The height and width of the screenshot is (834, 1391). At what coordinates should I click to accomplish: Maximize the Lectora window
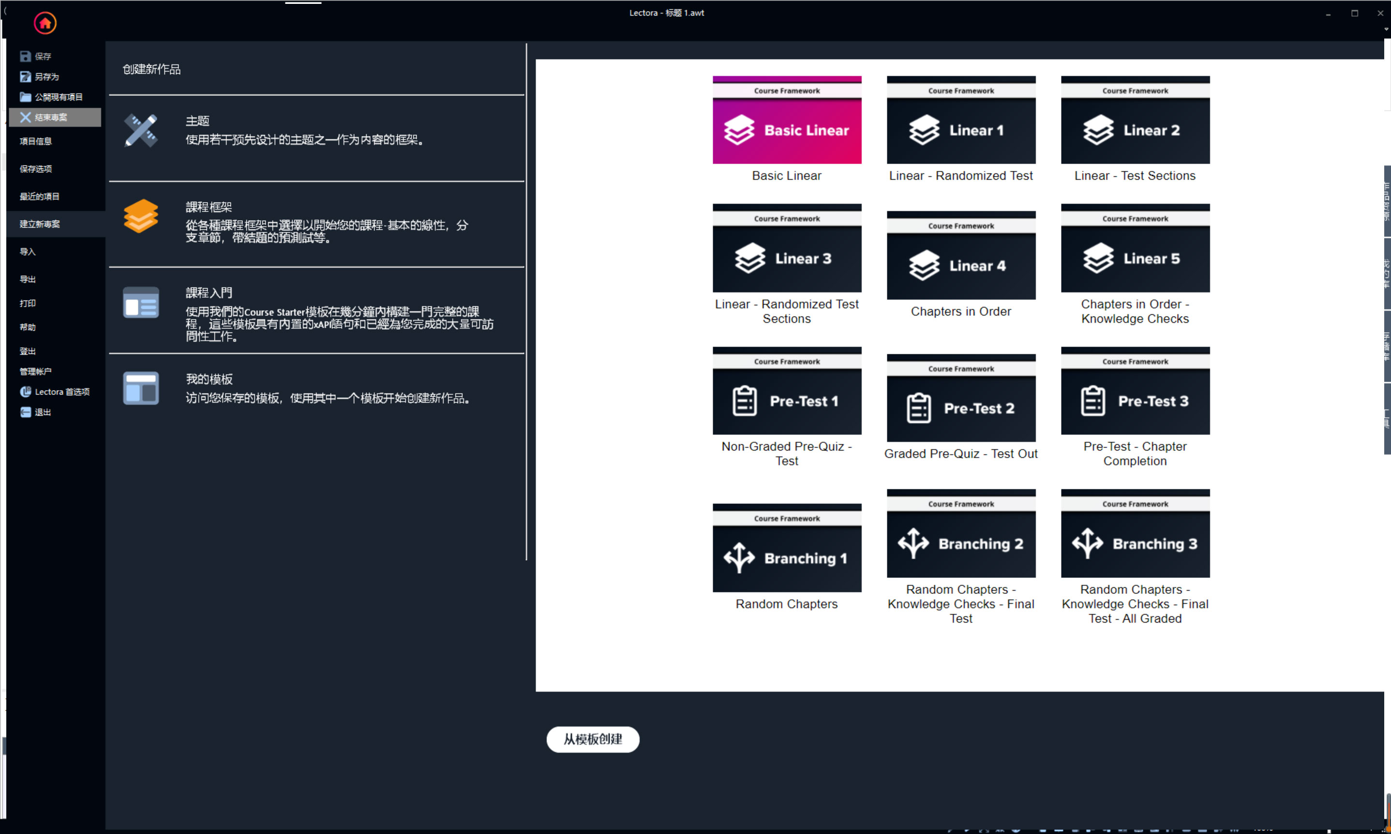pyautogui.click(x=1355, y=13)
